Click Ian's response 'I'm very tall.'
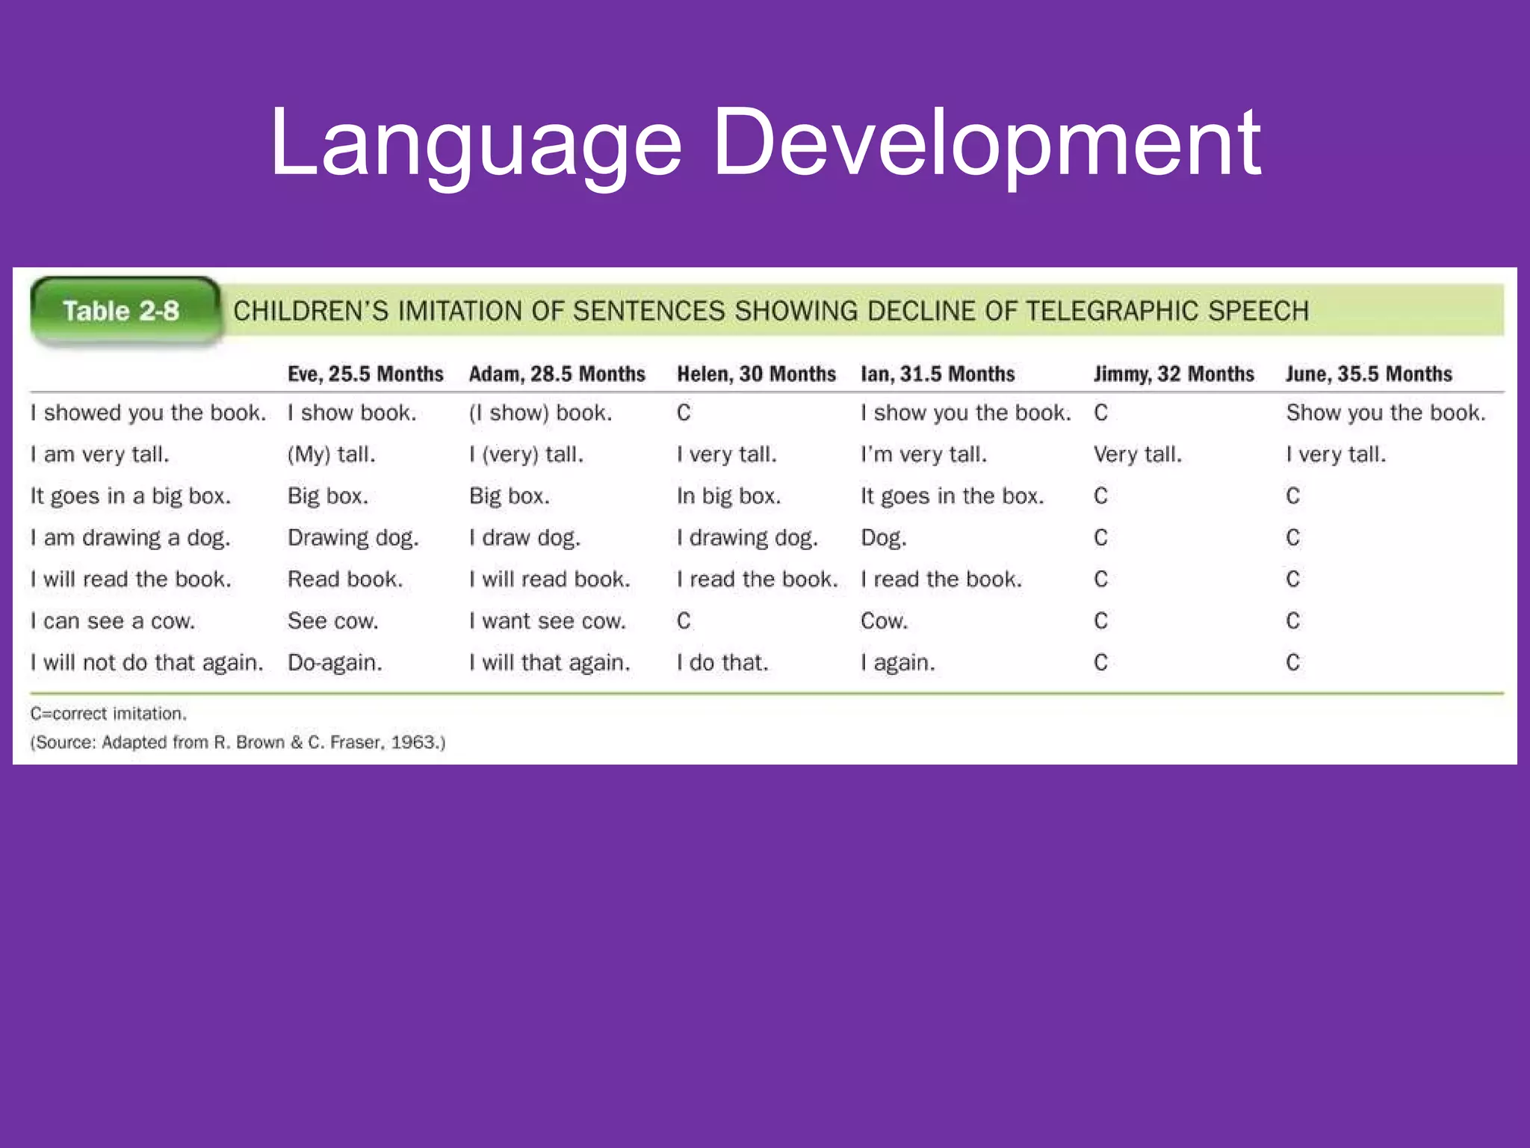 (x=923, y=454)
